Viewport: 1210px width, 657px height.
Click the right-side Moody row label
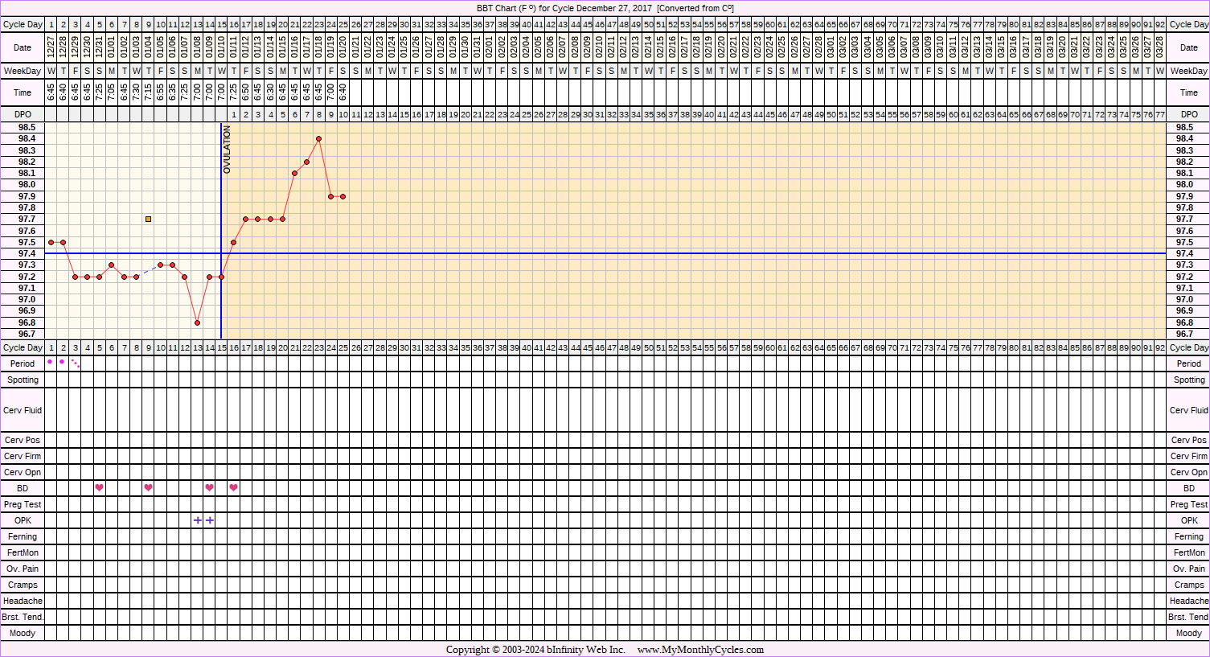click(1188, 633)
